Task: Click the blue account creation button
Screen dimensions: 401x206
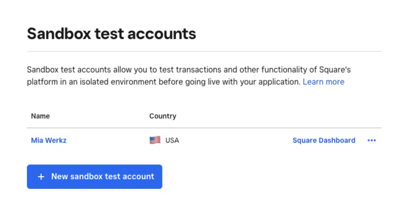Action: click(x=95, y=177)
